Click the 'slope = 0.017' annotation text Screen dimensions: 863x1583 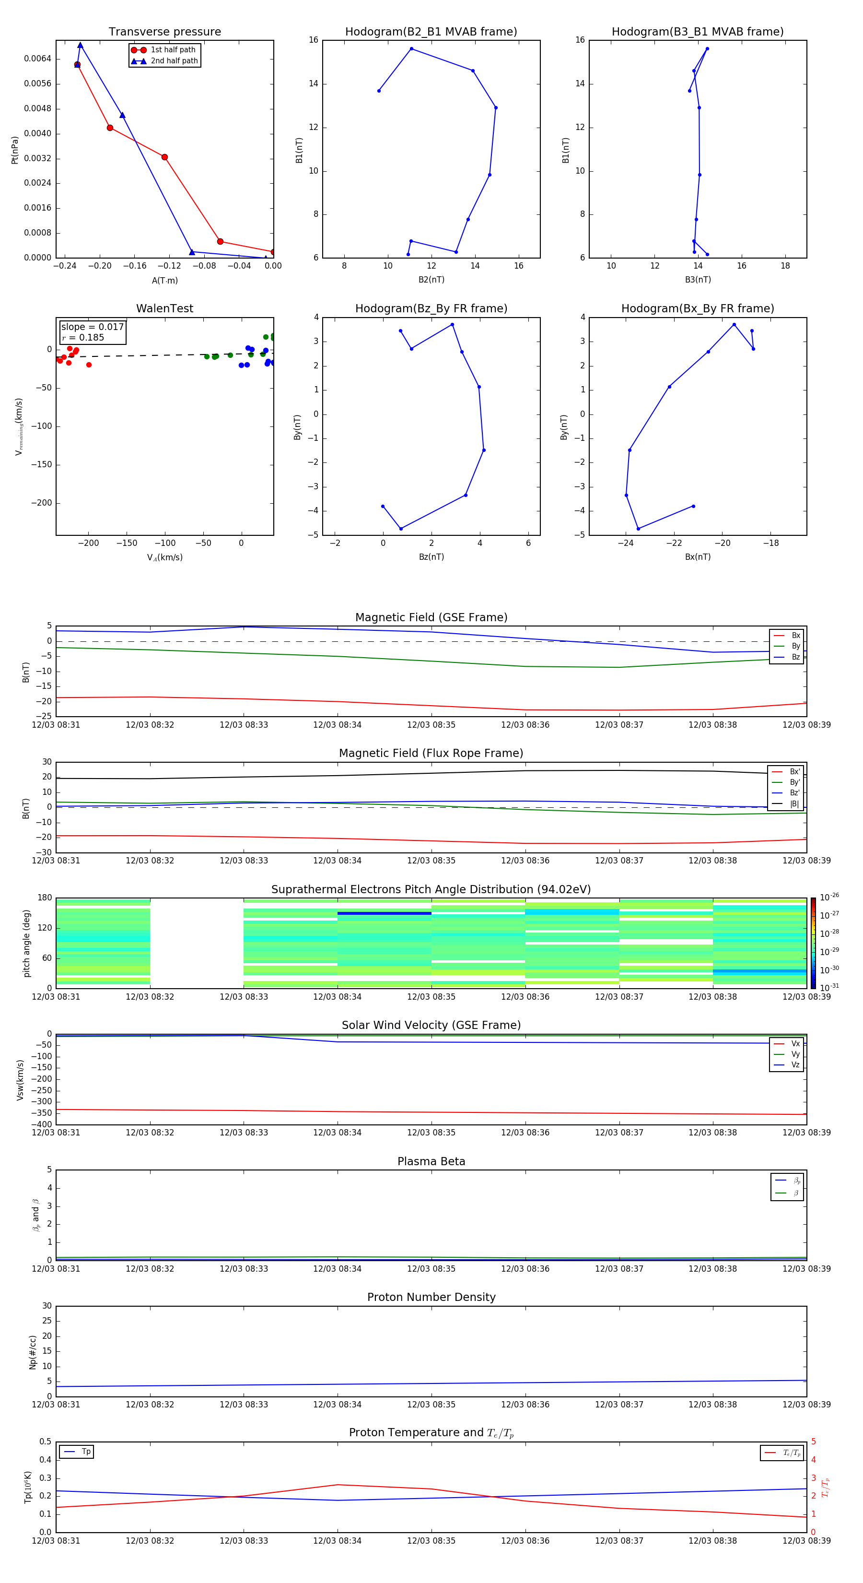pos(93,327)
